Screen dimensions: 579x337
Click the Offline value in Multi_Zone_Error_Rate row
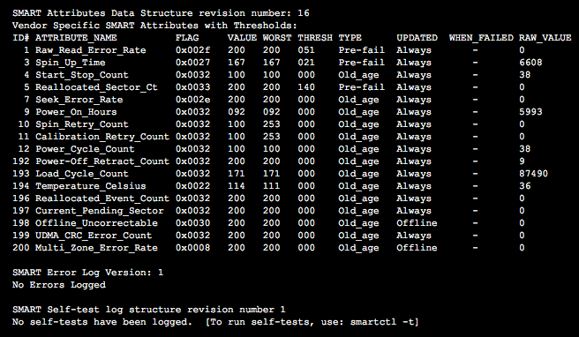point(417,248)
